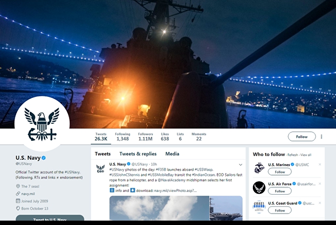Follow the U.S. Navy account

[301, 136]
